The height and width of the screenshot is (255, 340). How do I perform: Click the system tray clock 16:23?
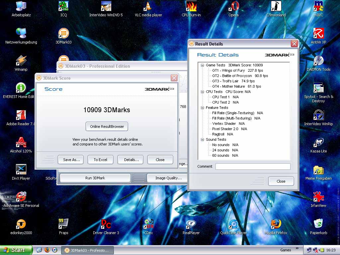(x=331, y=250)
